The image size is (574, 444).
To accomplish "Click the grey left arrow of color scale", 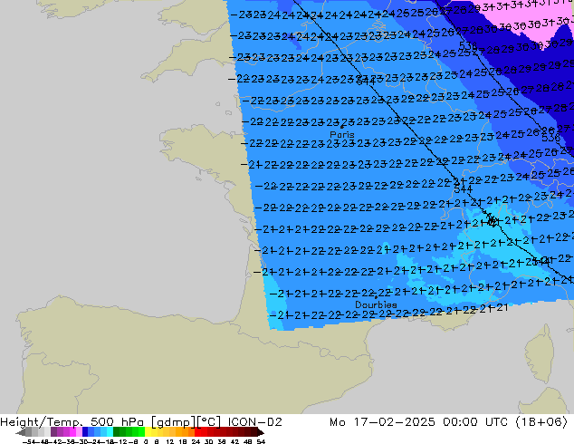I will pos(21,432).
